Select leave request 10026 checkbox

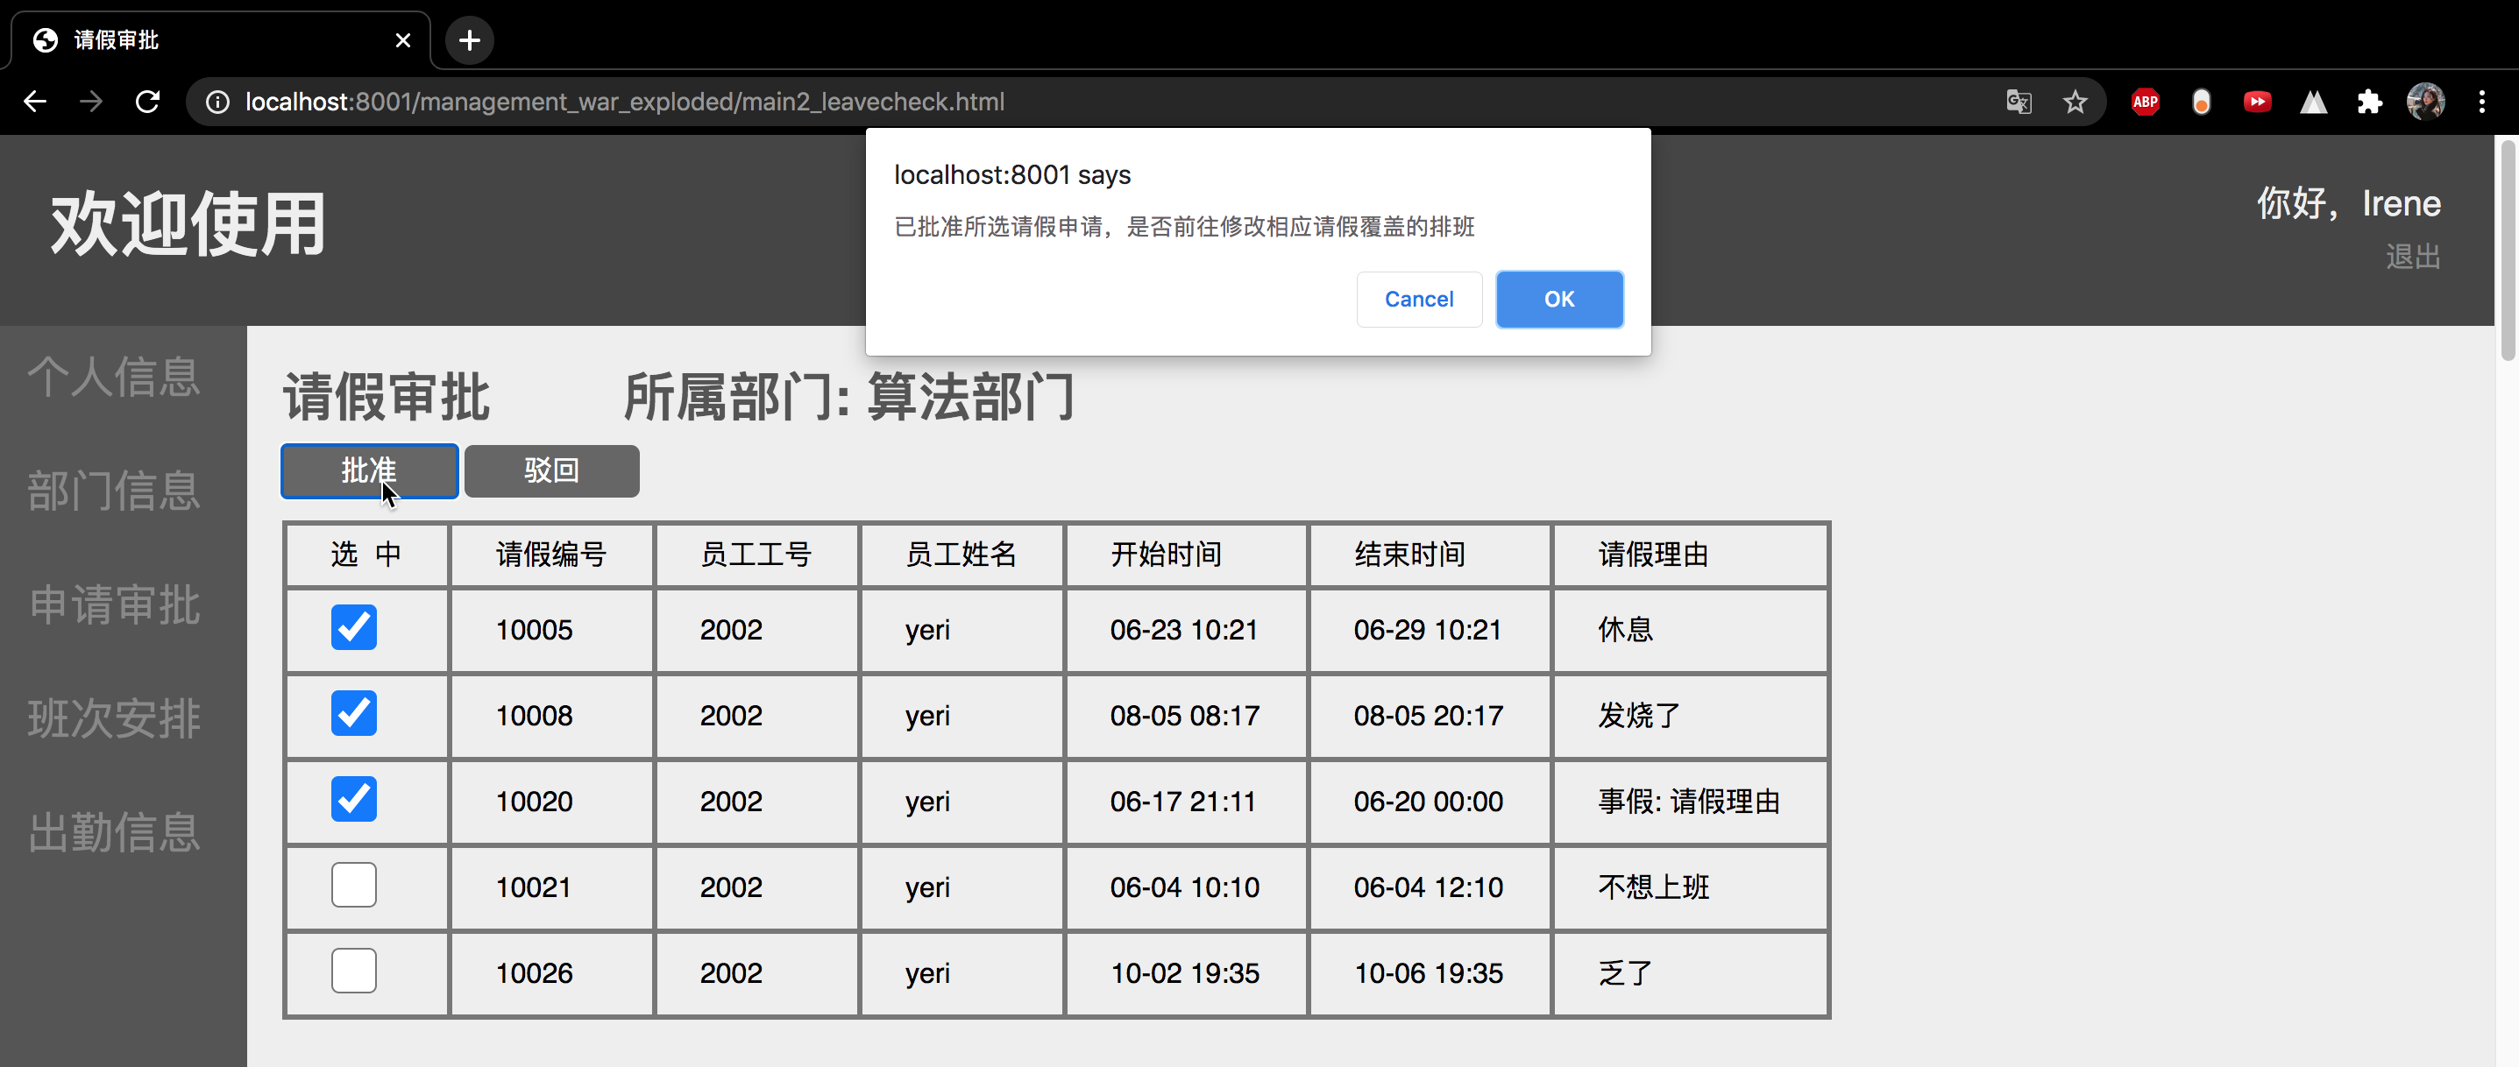tap(354, 972)
